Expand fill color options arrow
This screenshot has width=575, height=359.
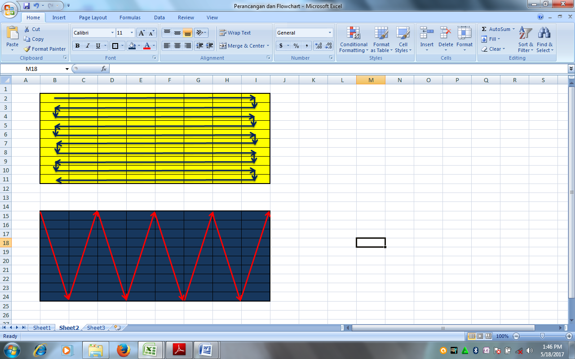(x=138, y=46)
